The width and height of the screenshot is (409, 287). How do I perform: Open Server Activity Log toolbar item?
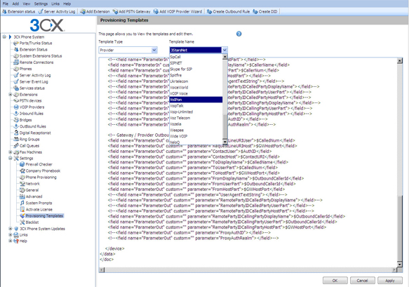click(57, 11)
